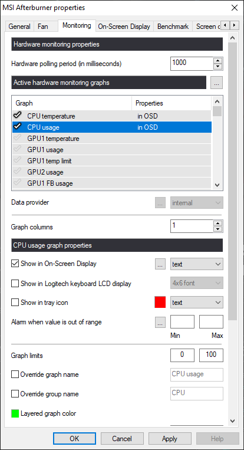Viewport: 244px width, 450px height.
Task: Close the MSI Afterburner properties window
Action: point(234,8)
